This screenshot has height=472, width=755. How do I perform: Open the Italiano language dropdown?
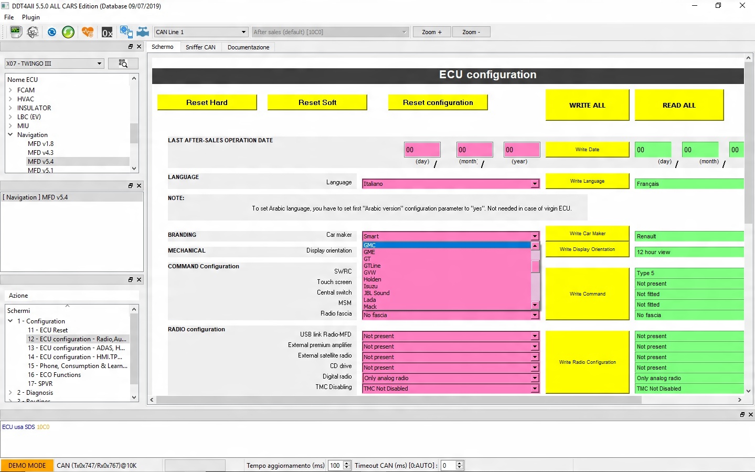pos(450,184)
